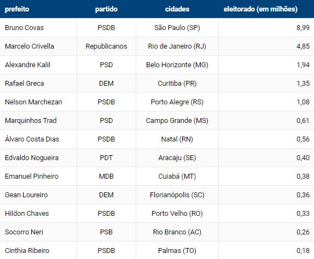314x259 pixels.
Task: Select the Porto Velho (RO) cell
Action: (x=177, y=214)
